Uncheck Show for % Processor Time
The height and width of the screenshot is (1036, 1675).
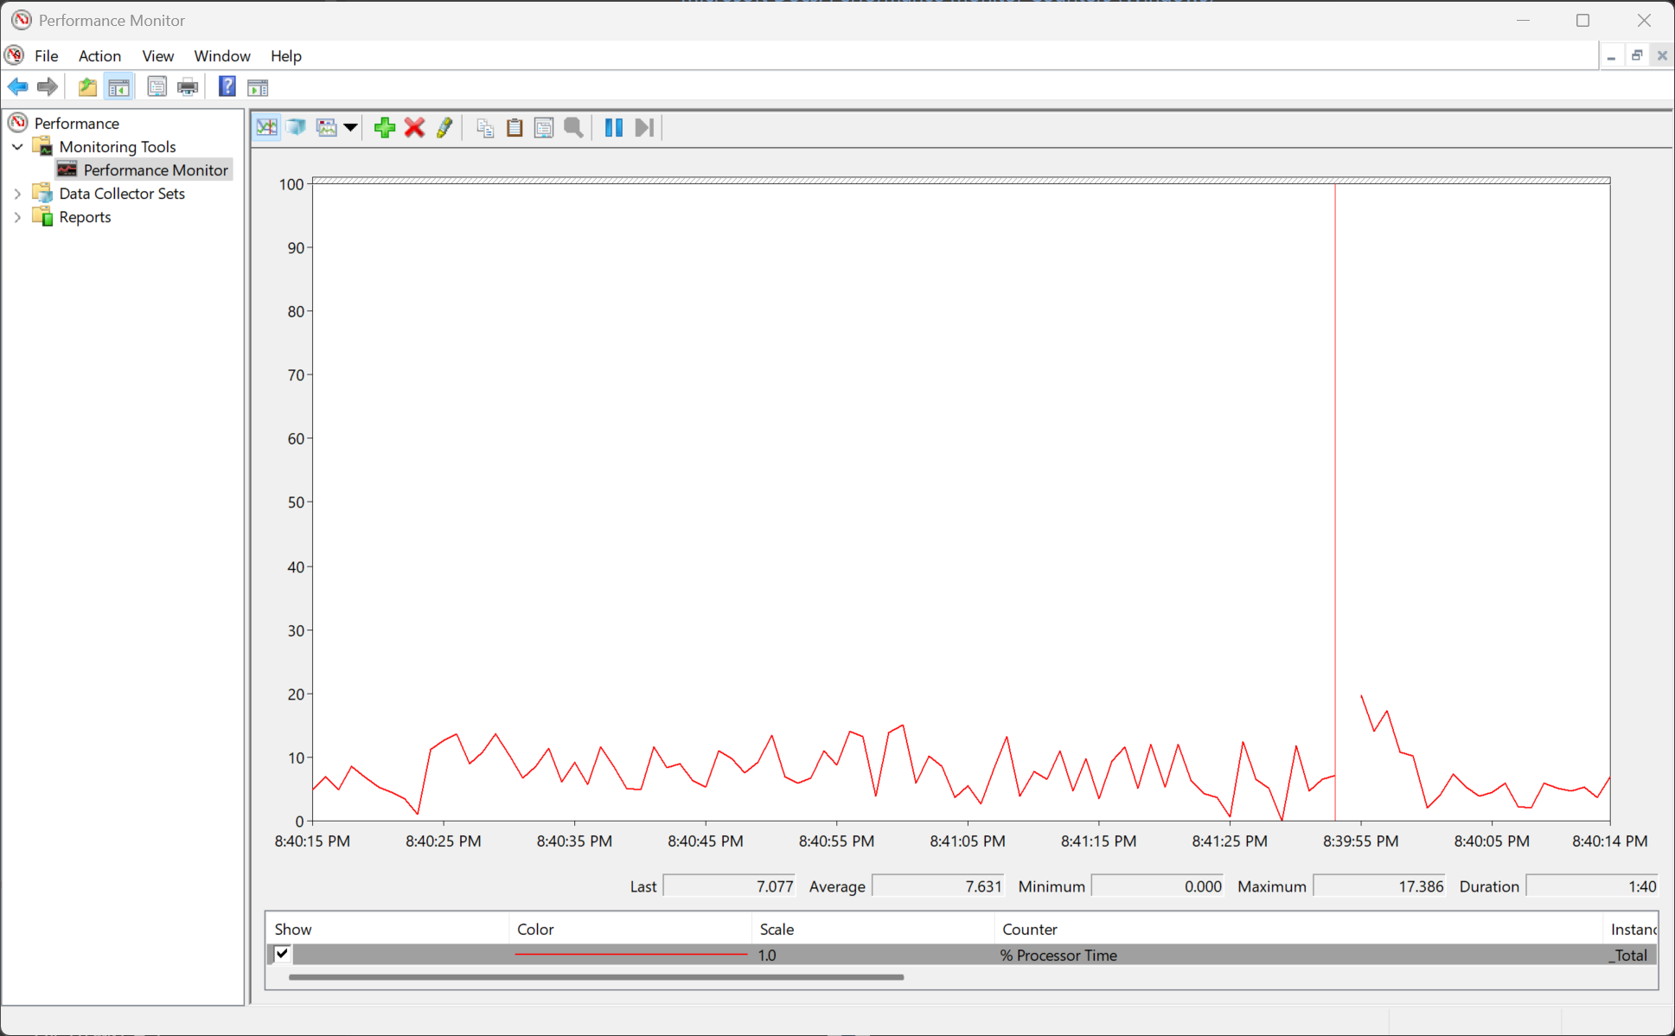[x=282, y=954]
